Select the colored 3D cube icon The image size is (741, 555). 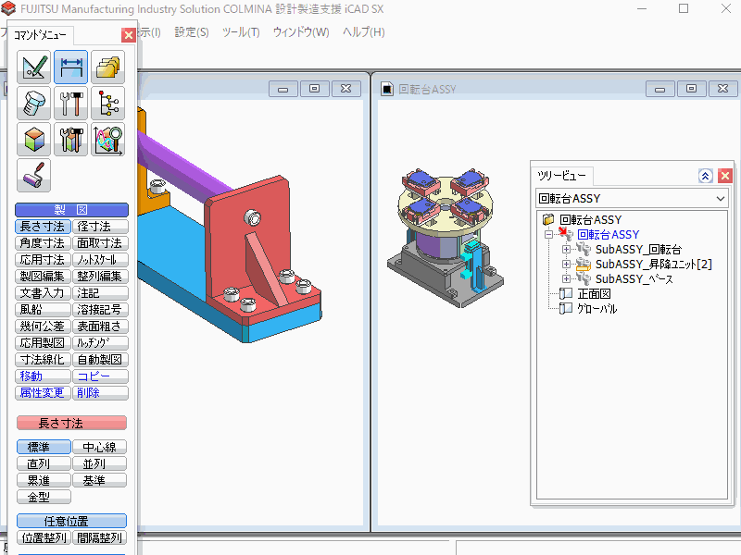[34, 139]
